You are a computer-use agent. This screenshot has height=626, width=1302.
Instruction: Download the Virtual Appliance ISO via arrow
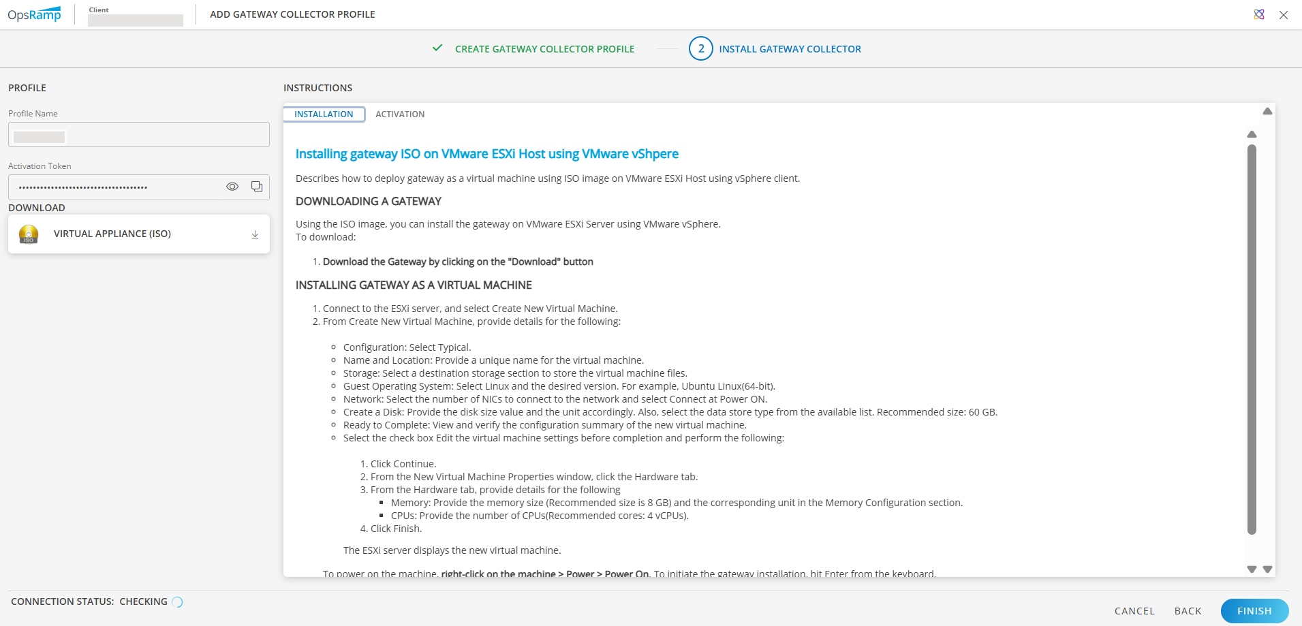(255, 234)
